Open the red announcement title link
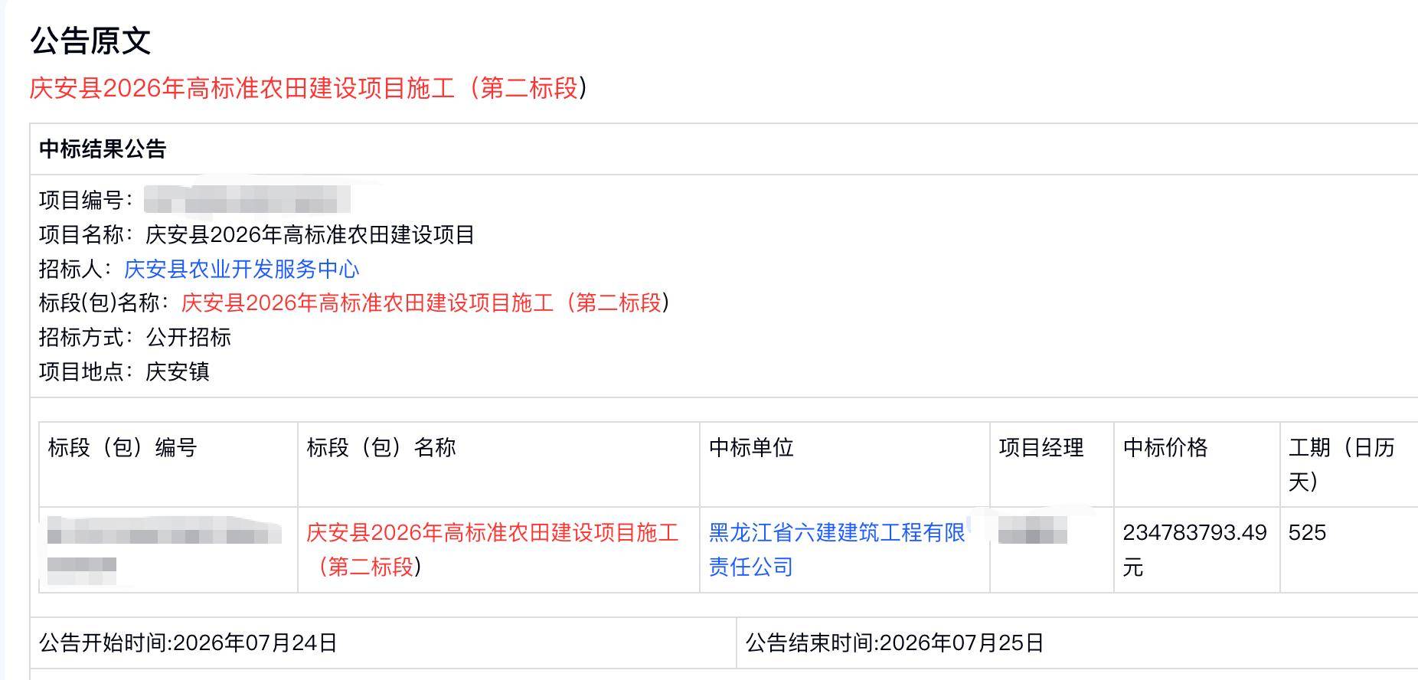Screen dimensions: 1418x680 click(x=309, y=88)
